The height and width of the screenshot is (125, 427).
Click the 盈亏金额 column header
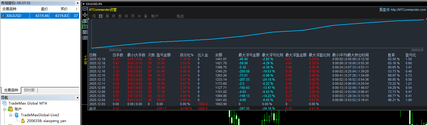click(164, 55)
